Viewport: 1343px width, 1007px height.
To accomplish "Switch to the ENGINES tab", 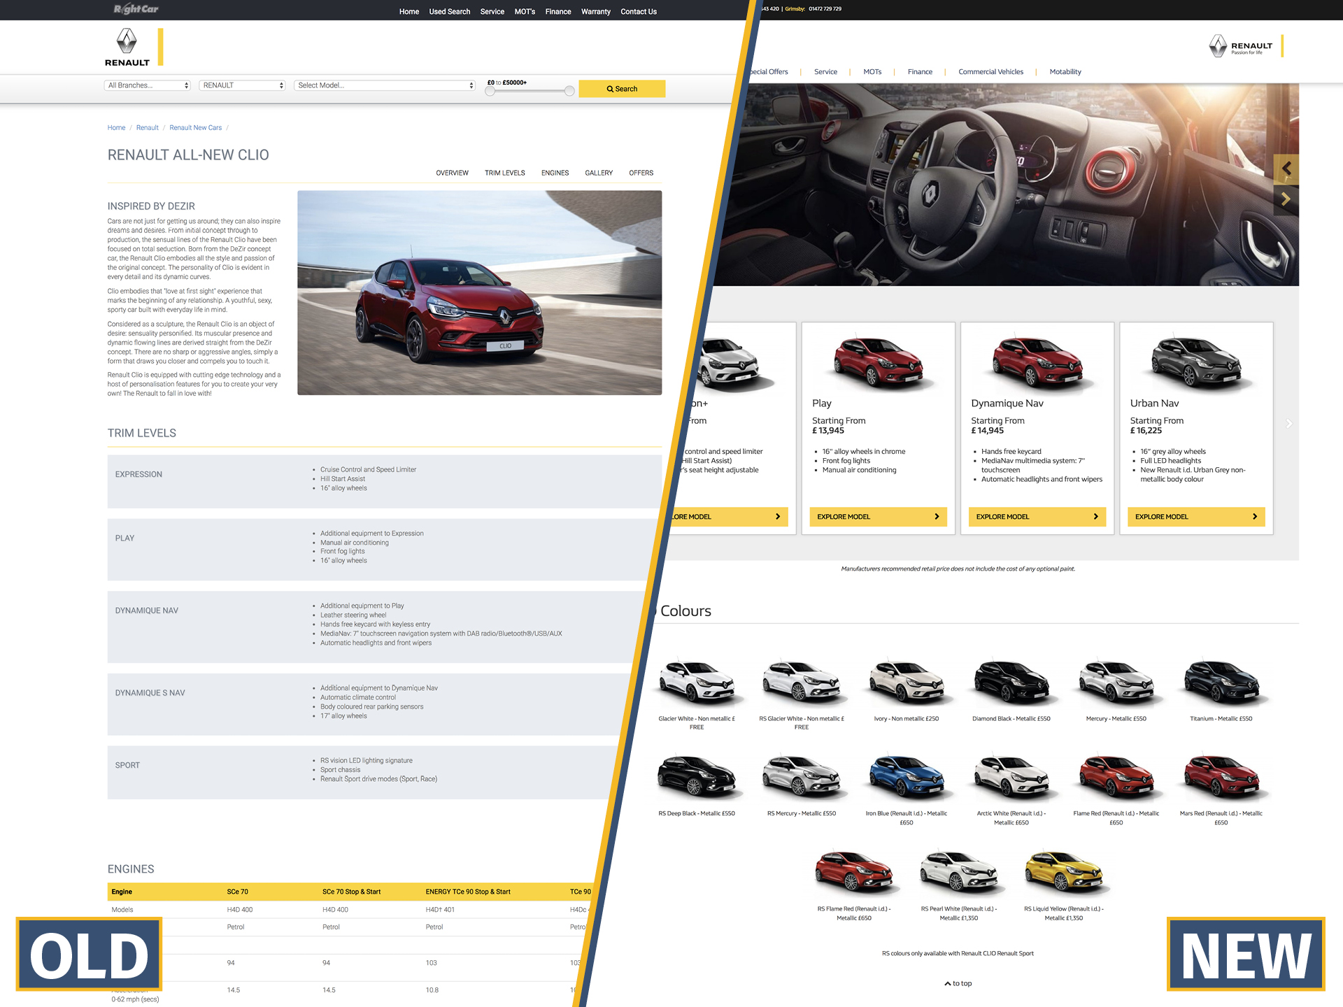I will click(555, 173).
